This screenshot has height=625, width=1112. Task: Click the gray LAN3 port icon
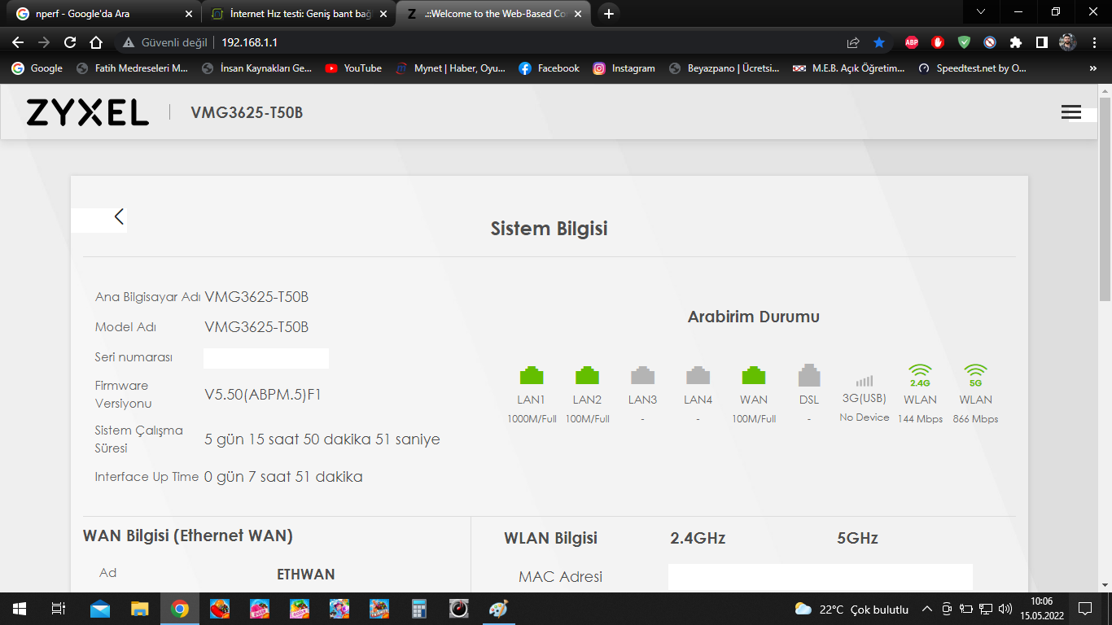tap(642, 375)
